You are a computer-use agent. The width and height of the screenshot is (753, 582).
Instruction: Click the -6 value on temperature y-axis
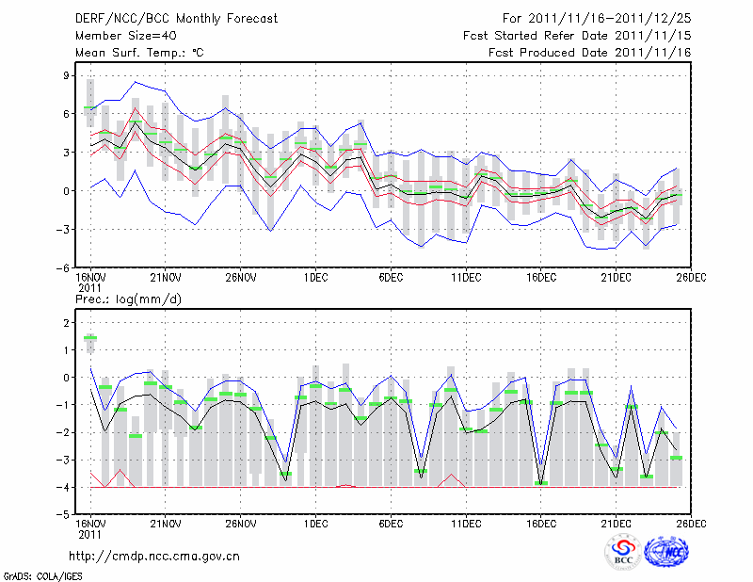64,267
